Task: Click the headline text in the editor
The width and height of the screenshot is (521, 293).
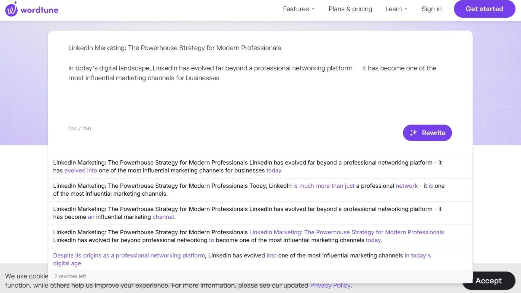Action: (174, 48)
